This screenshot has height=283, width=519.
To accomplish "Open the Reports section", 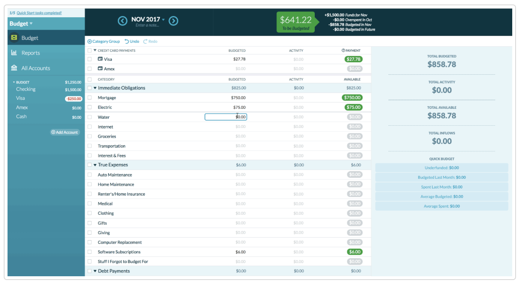I will (46, 53).
